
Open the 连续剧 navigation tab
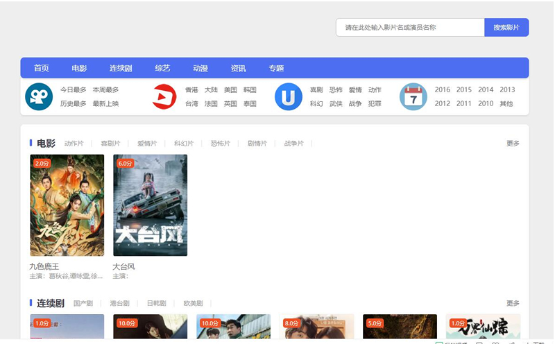point(121,68)
